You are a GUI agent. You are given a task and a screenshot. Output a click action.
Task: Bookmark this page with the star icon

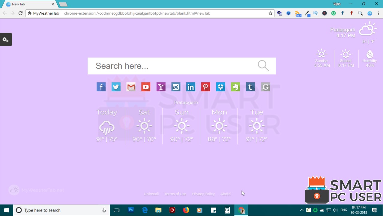coord(270,13)
